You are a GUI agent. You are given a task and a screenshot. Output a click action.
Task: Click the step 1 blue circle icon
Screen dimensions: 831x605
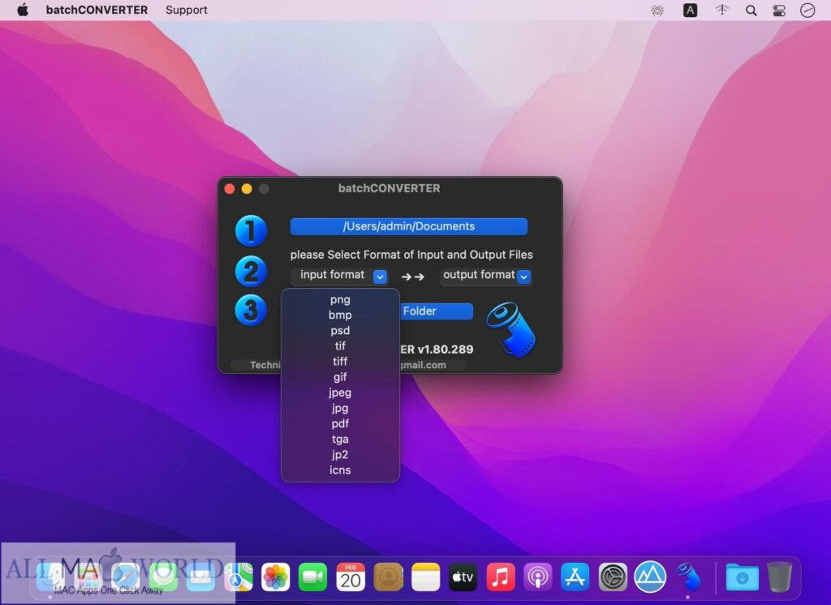(x=251, y=230)
